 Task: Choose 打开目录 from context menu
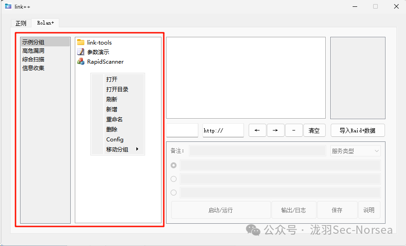(x=117, y=90)
